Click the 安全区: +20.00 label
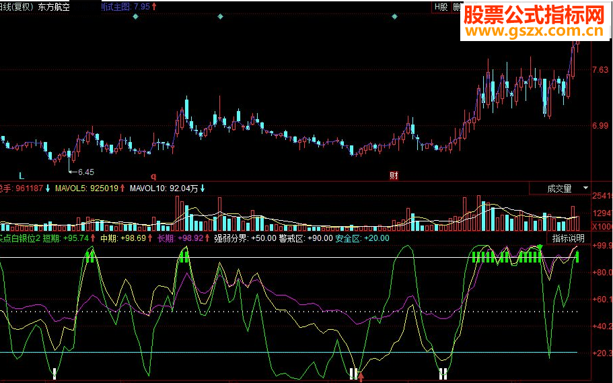 [x=362, y=238]
